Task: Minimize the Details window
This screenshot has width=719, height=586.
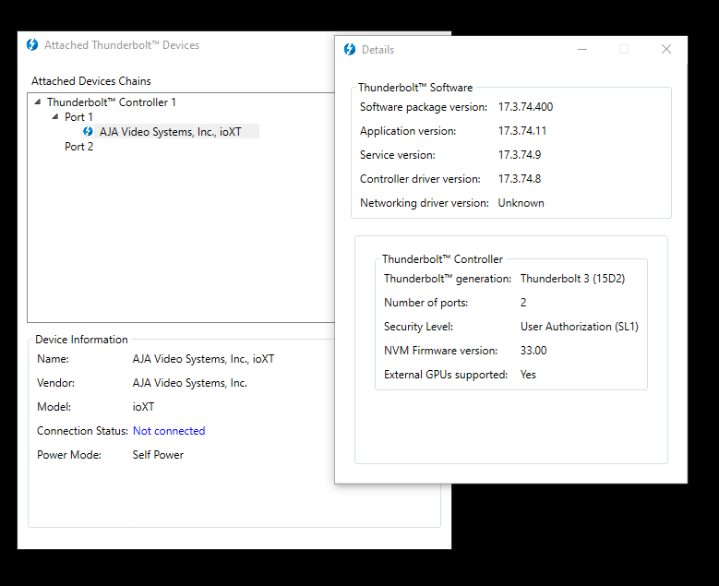Action: click(x=582, y=50)
